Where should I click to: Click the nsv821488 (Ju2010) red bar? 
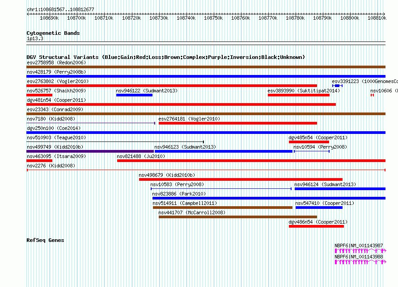(251, 161)
